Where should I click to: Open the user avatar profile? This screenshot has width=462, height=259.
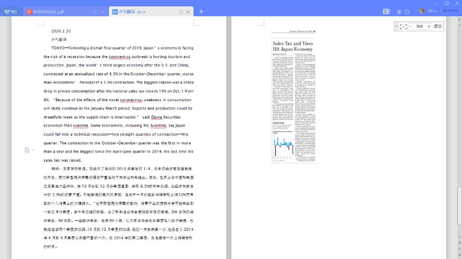click(422, 11)
